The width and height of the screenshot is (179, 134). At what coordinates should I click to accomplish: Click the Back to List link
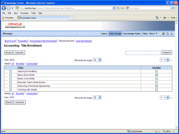pos(10,41)
